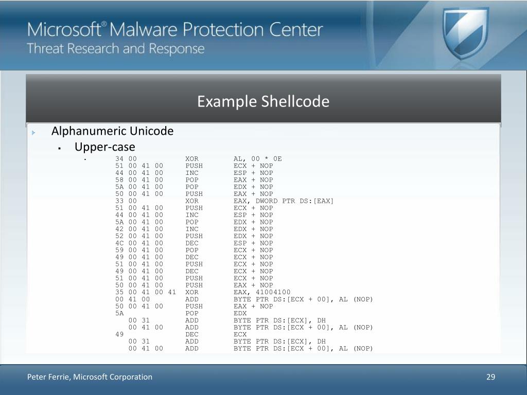Viewport: 527px width, 395px height.
Task: Click the XOR AL, 00 * 0E line
Action: [x=198, y=159]
